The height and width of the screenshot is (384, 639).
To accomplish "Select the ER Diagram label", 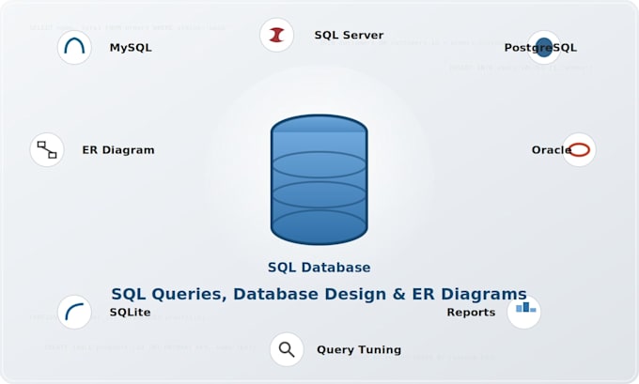I will [118, 150].
